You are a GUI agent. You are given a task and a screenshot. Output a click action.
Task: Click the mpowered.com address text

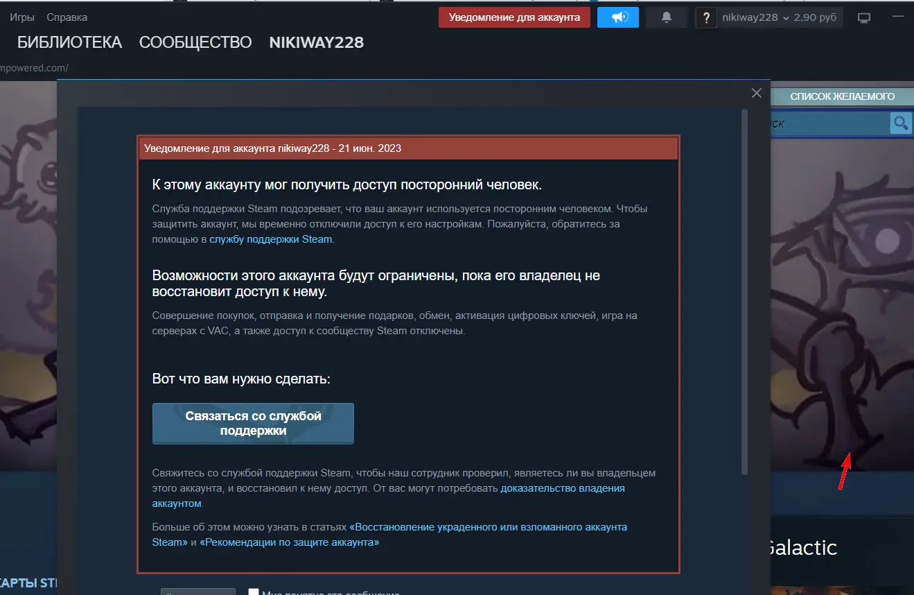point(34,68)
